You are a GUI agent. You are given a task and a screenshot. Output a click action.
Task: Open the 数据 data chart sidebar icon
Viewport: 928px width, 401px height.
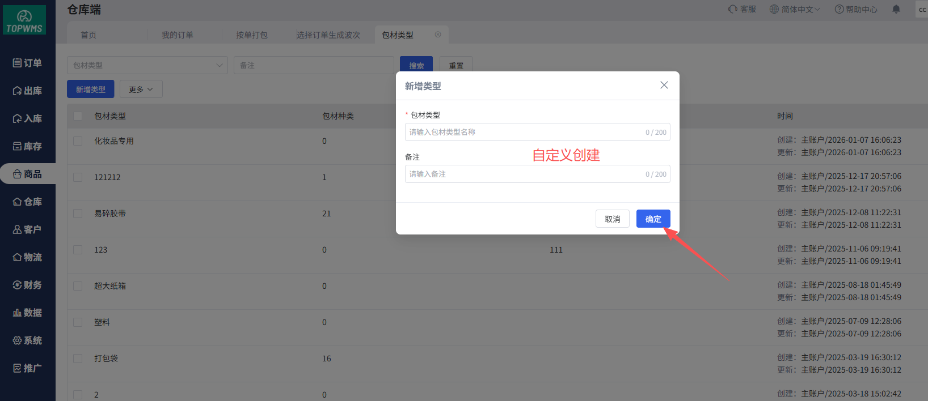pyautogui.click(x=18, y=313)
